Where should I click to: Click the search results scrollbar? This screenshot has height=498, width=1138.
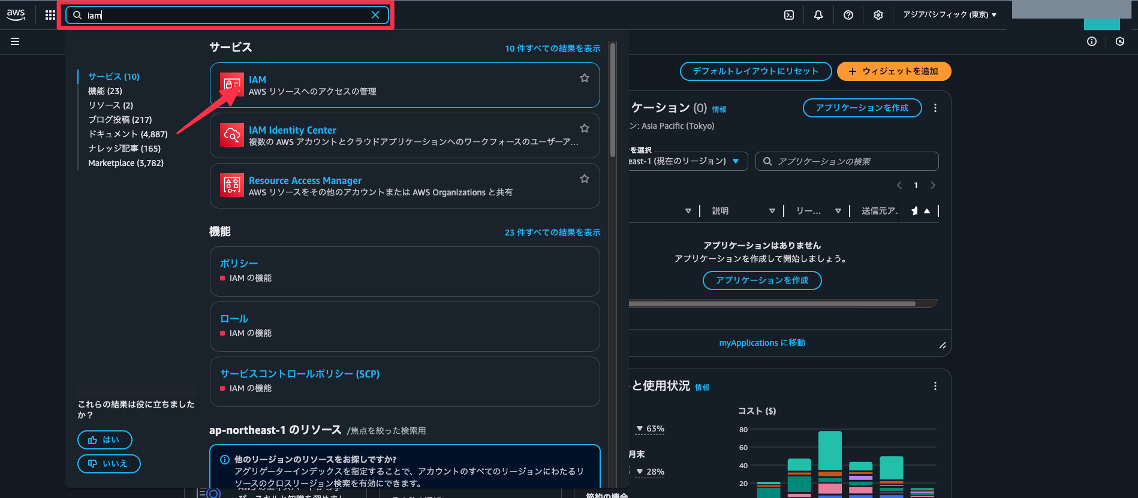pos(612,99)
